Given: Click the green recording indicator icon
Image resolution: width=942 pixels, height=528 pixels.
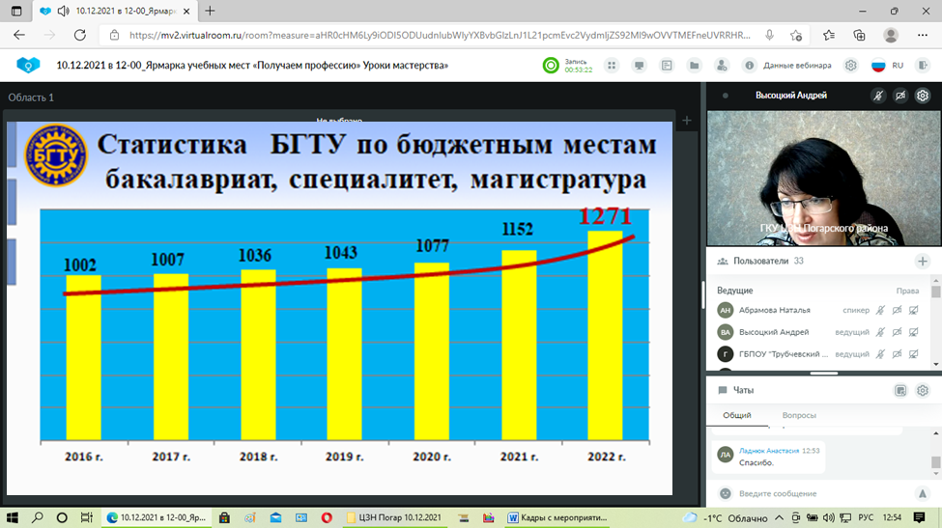Looking at the screenshot, I should coord(551,66).
